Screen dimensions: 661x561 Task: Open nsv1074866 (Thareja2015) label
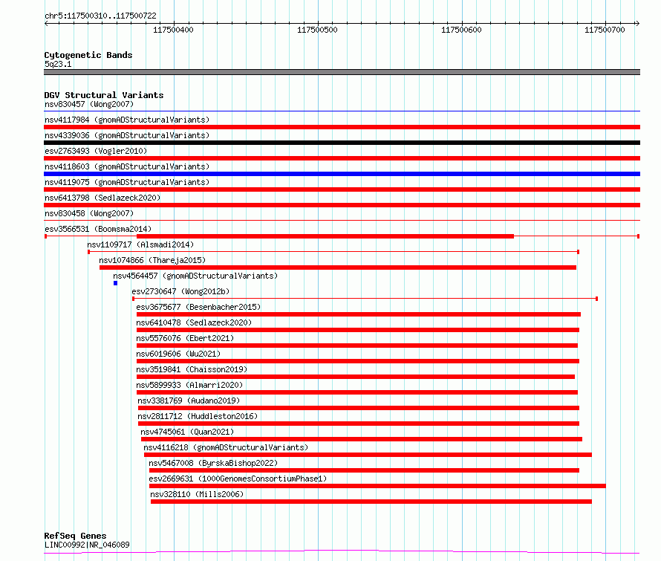(x=152, y=260)
